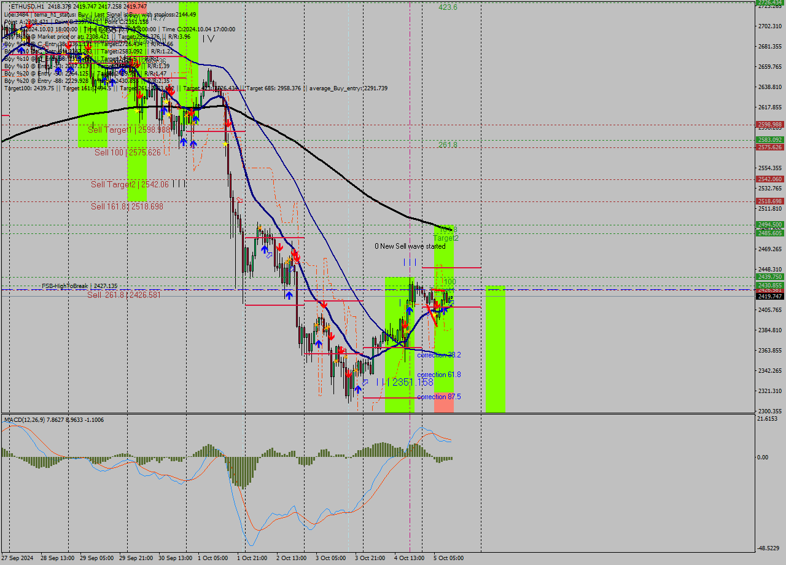Select the 'correction 87.5' label
The image size is (786, 565).
click(439, 397)
